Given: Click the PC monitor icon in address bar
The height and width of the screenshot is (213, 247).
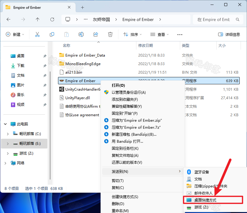Looking at the screenshot, I should click(x=68, y=19).
